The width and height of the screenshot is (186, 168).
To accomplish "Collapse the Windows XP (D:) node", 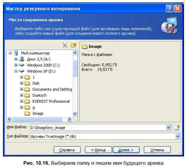I will click(x=16, y=71).
